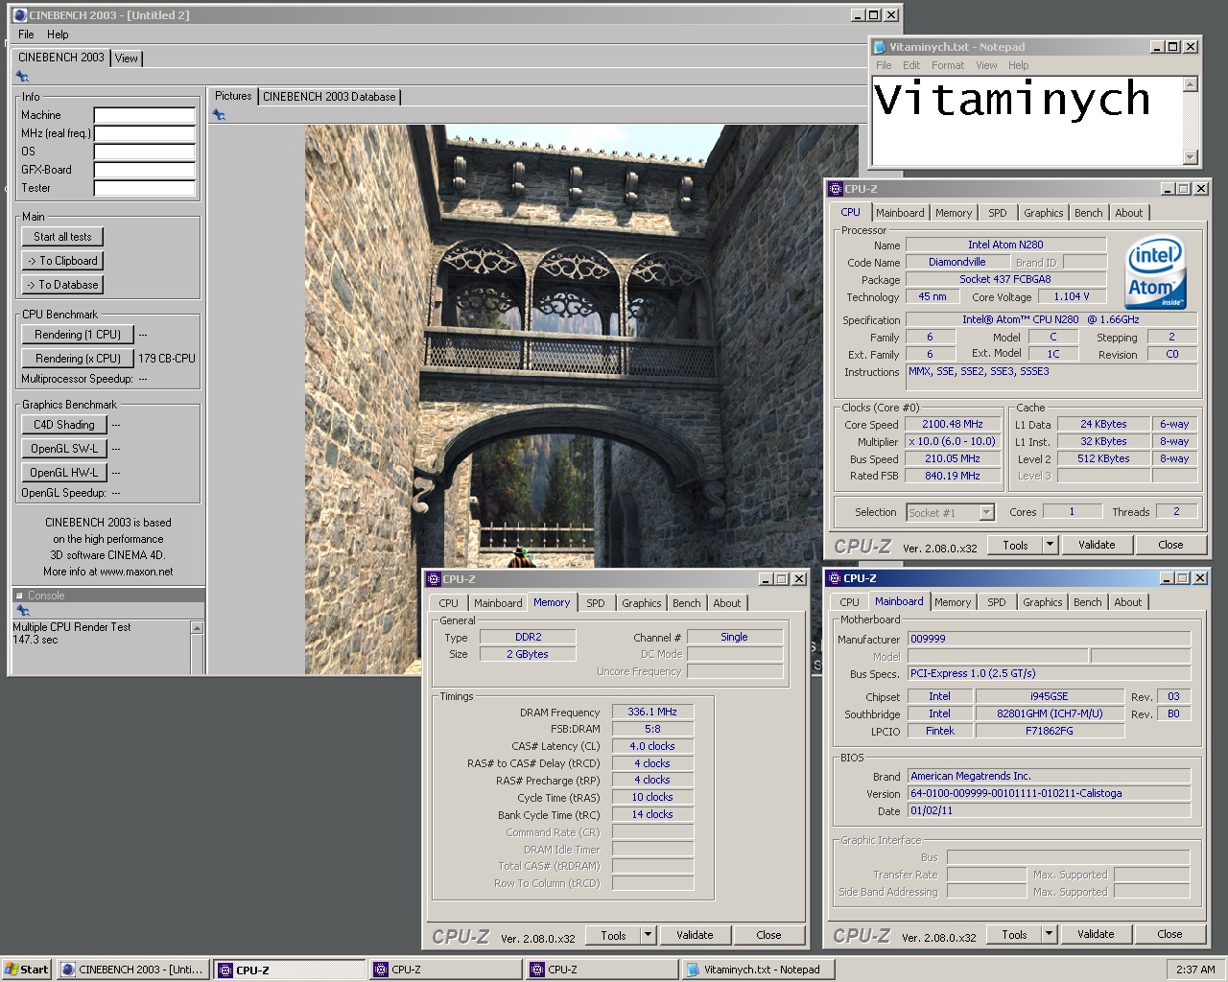Click the pin icon in Console panel
This screenshot has height=982, width=1228.
pos(22,611)
